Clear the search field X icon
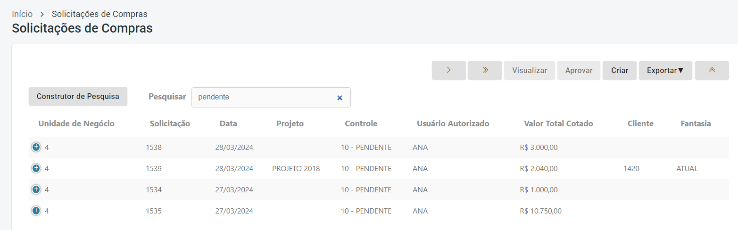Viewport: 738px width, 230px height. 340,98
